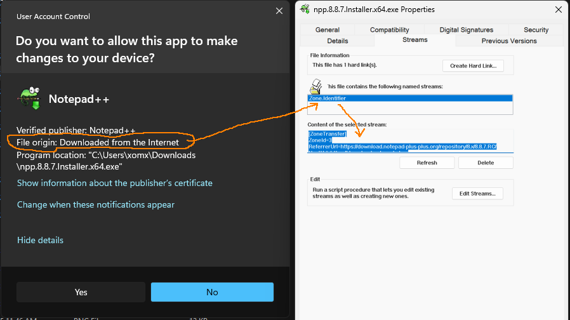Viewport: 570px width, 320px height.
Task: Delete the selected stream
Action: (x=485, y=163)
